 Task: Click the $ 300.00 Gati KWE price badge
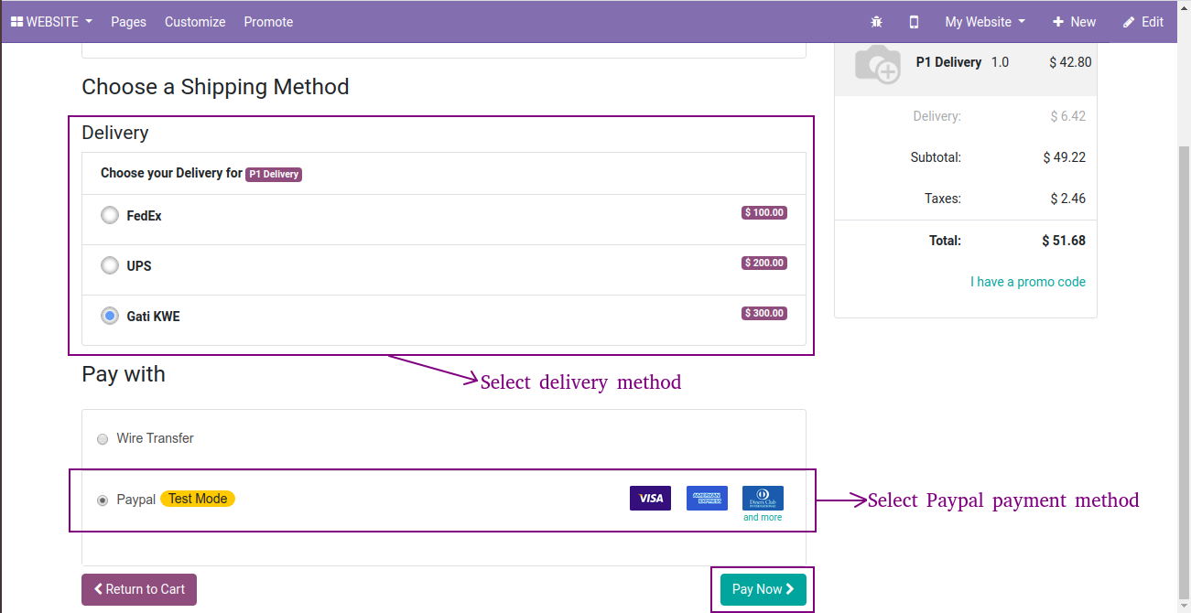pyautogui.click(x=764, y=313)
